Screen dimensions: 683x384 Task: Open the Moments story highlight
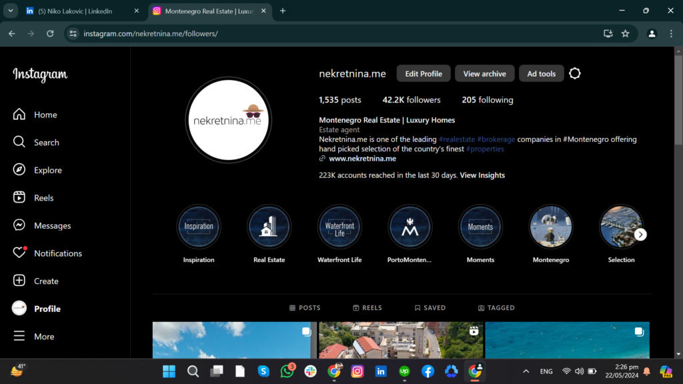pos(480,227)
